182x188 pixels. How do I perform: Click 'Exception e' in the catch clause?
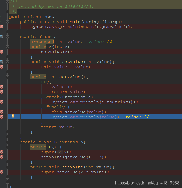pos(76,97)
